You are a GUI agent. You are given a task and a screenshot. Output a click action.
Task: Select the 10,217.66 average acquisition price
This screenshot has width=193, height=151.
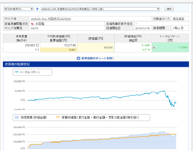point(70,45)
